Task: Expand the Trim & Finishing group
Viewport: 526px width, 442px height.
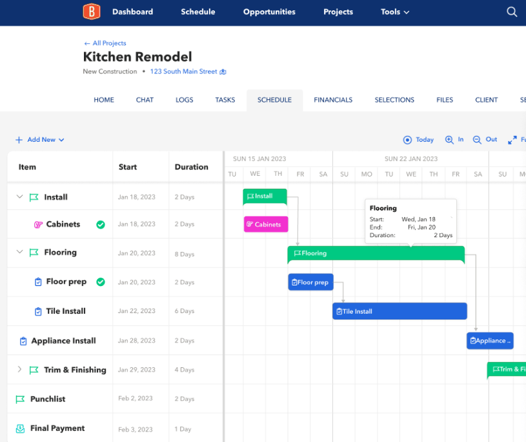Action: 19,369
